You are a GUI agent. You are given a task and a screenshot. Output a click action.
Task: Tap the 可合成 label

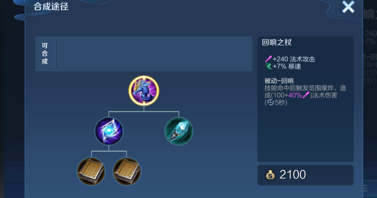pyautogui.click(x=45, y=54)
